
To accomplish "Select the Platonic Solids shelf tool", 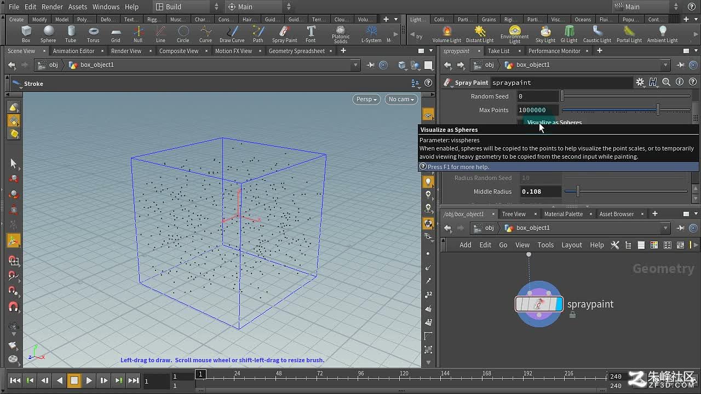I will (x=341, y=34).
